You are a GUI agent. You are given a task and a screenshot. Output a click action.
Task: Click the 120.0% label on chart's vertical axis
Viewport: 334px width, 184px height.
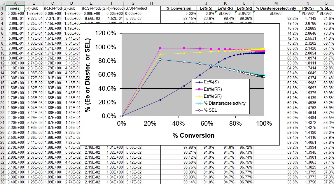pos(105,34)
